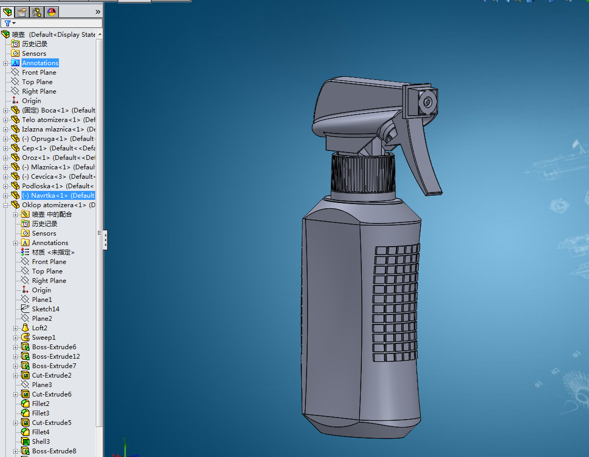Image resolution: width=589 pixels, height=457 pixels.
Task: Click the Origin icon under Right Plane
Action: click(x=15, y=100)
